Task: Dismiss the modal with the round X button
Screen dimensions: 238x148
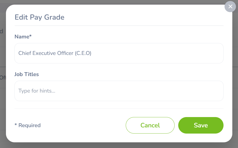Action: point(230,7)
